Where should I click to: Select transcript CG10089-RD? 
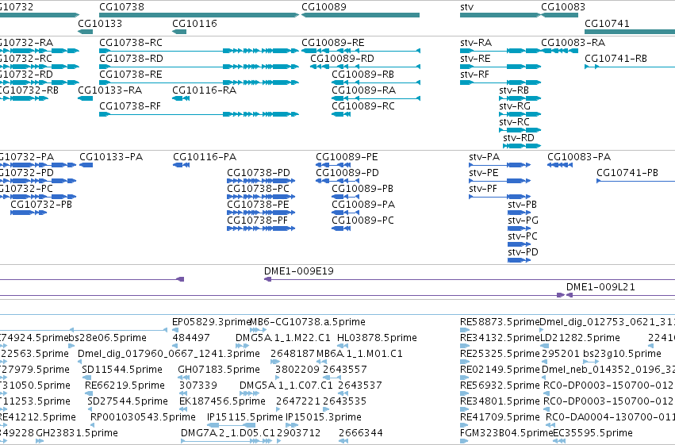(365, 67)
